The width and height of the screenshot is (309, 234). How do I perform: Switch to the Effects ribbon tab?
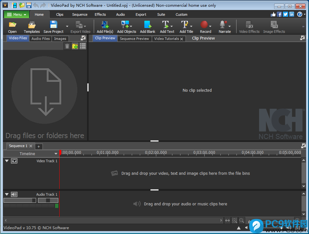coord(100,14)
